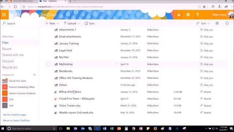Open the MyDesktop folder

pos(66,64)
